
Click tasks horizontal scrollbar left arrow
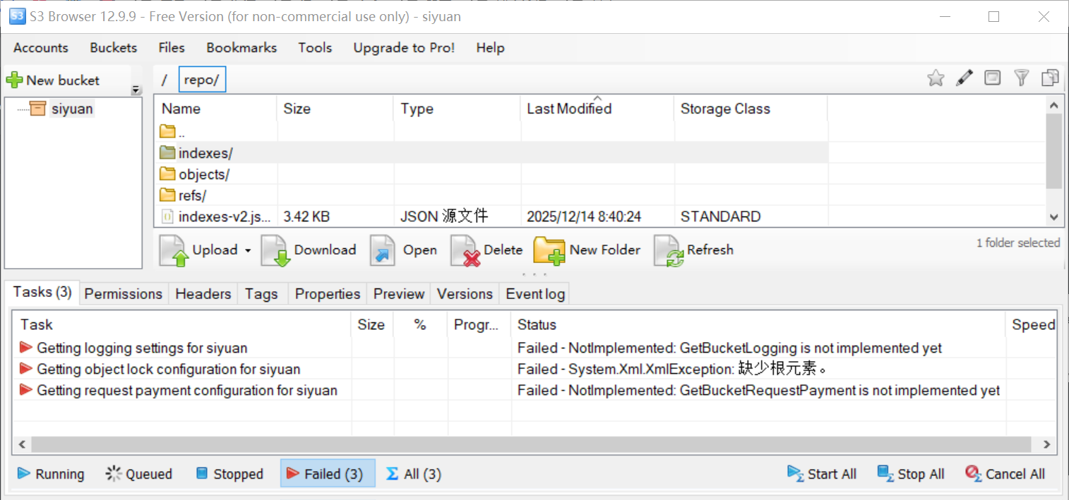tap(21, 445)
